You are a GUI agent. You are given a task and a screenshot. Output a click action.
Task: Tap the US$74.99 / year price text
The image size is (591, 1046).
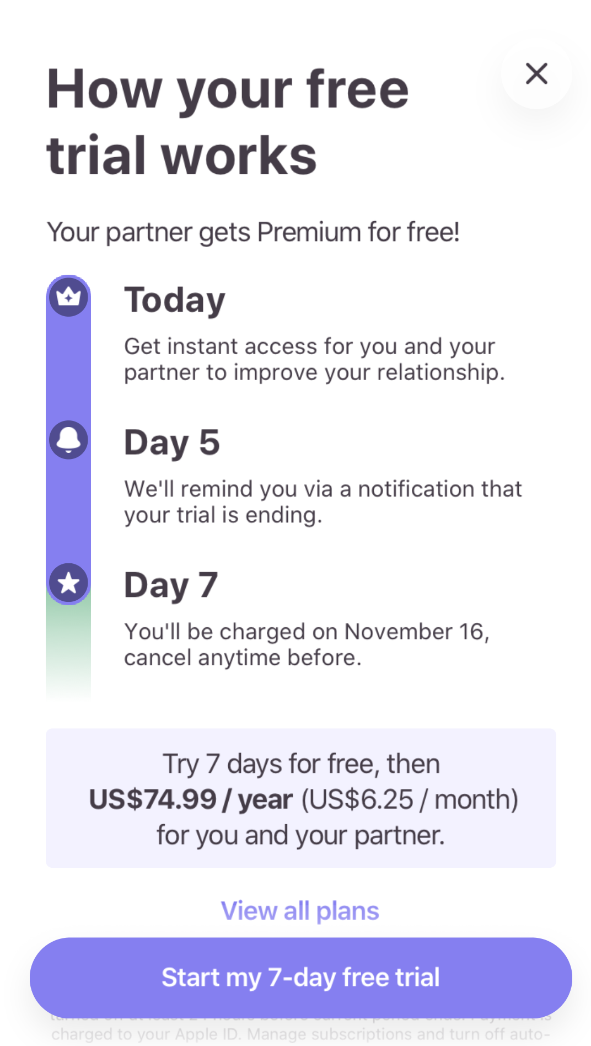(191, 799)
